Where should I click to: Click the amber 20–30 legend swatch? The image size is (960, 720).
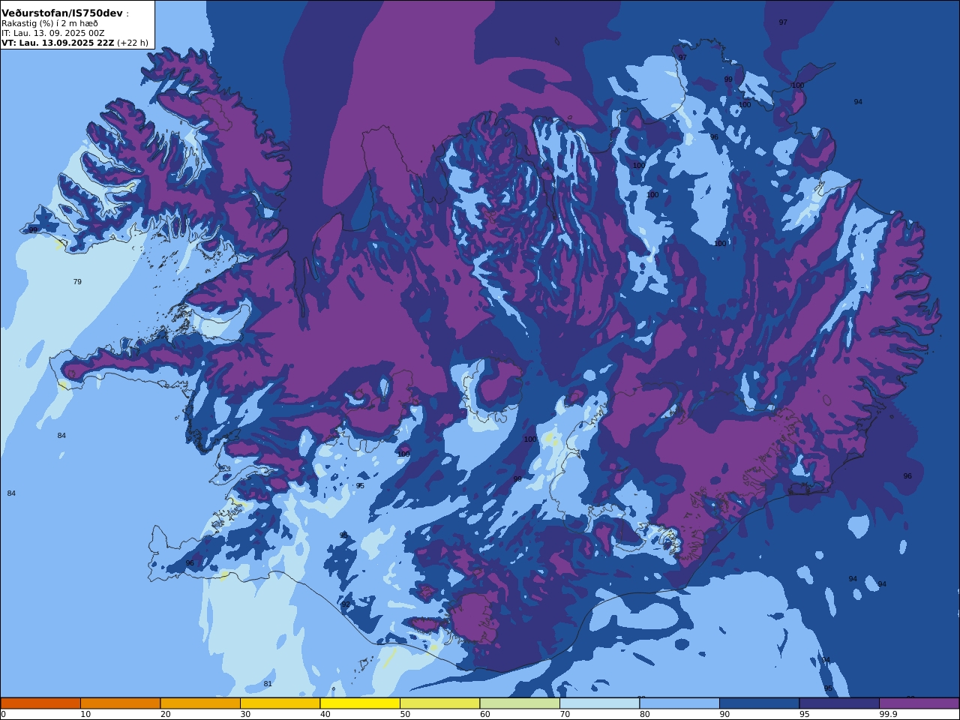pos(200,703)
